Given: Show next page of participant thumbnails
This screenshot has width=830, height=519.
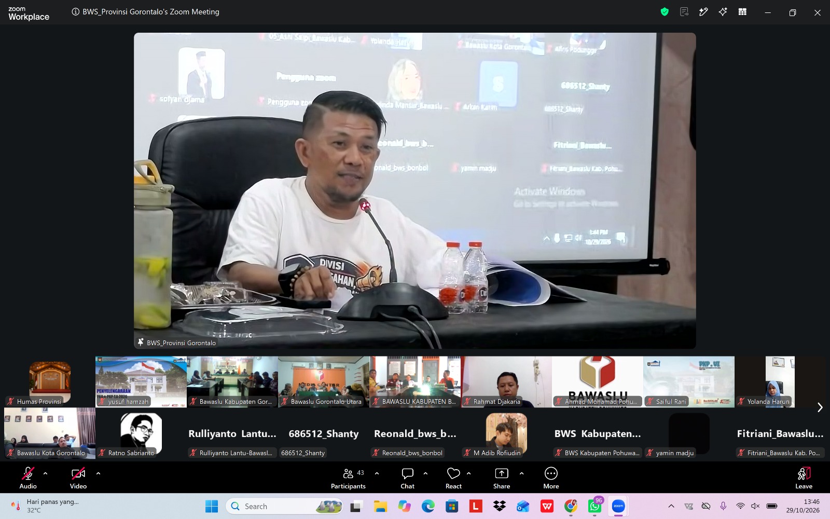Looking at the screenshot, I should point(820,407).
